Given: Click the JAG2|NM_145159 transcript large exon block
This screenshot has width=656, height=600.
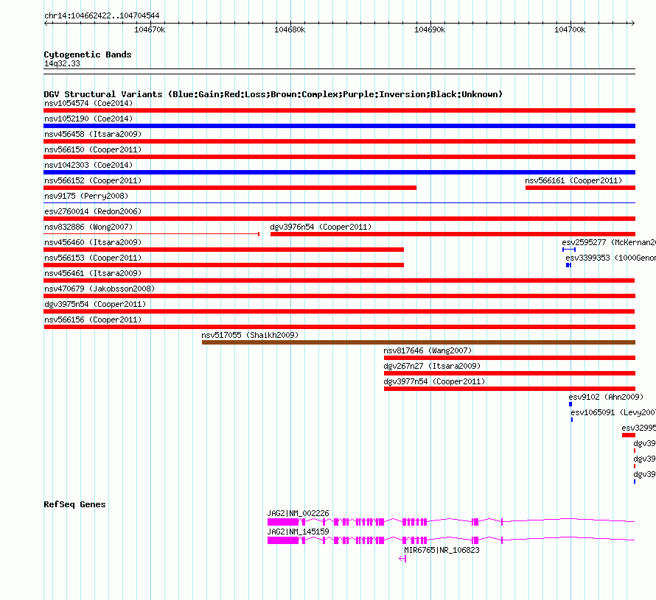Looking at the screenshot, I should coord(283,540).
